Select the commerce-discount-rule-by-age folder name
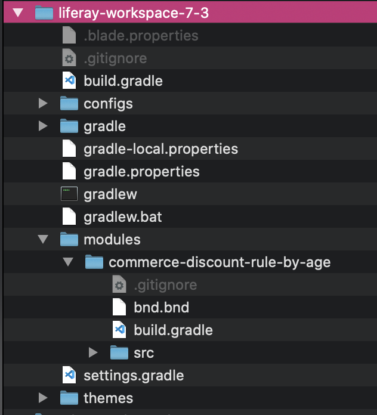Viewport: 377px width, 415px height. pos(220,262)
